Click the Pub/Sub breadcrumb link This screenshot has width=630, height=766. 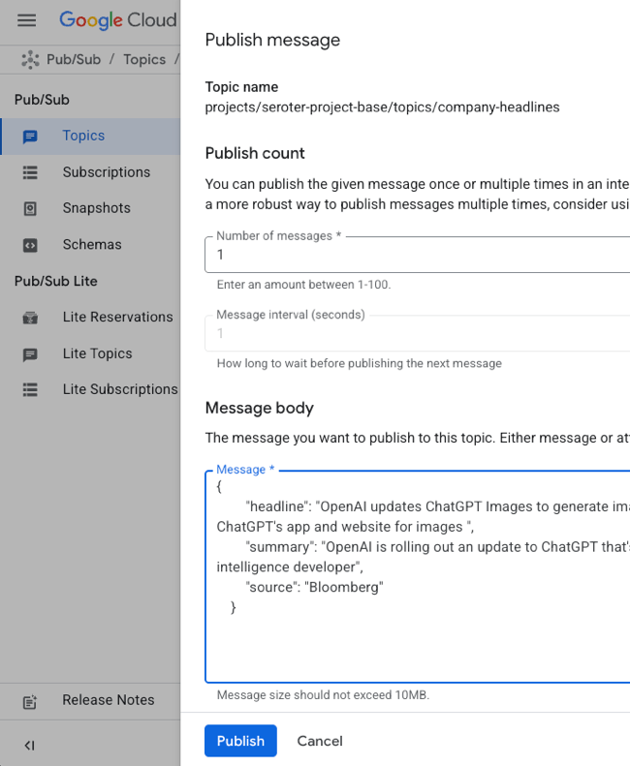coord(74,60)
